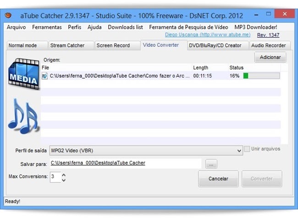Switch to the DVD/BluRay/CD Creator tab
This screenshot has width=298, height=218.
tap(218, 46)
